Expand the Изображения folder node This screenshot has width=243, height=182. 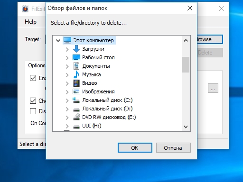pyautogui.click(x=67, y=92)
